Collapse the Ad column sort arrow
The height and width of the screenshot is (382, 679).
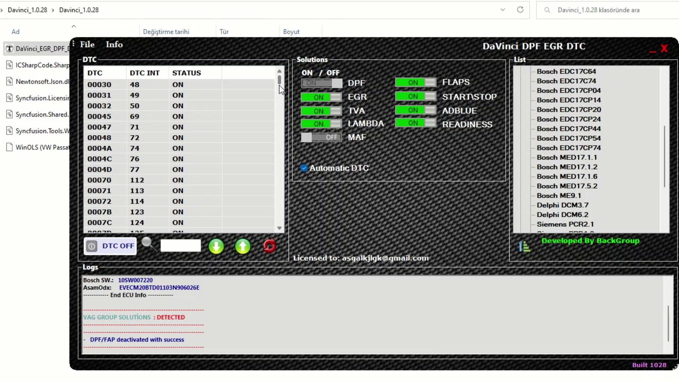pos(74,26)
